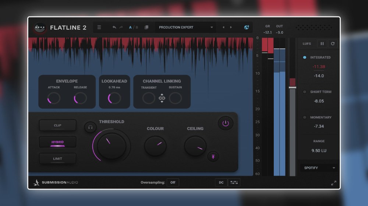Image resolution: width=368 pixels, height=206 pixels.
Task: Click the undo arrow icon
Action: [x=114, y=27]
